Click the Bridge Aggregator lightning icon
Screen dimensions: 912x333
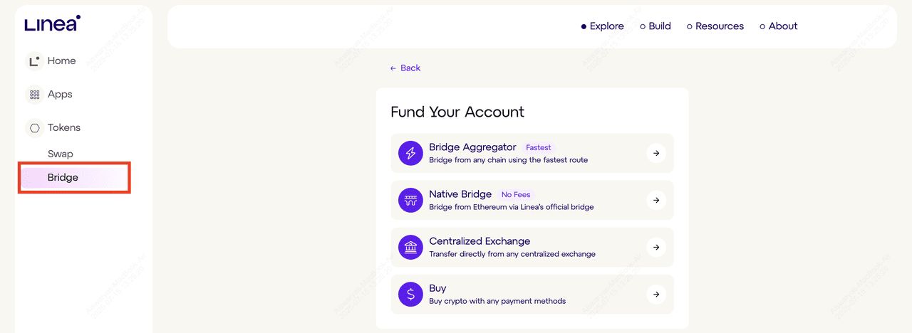(x=410, y=153)
